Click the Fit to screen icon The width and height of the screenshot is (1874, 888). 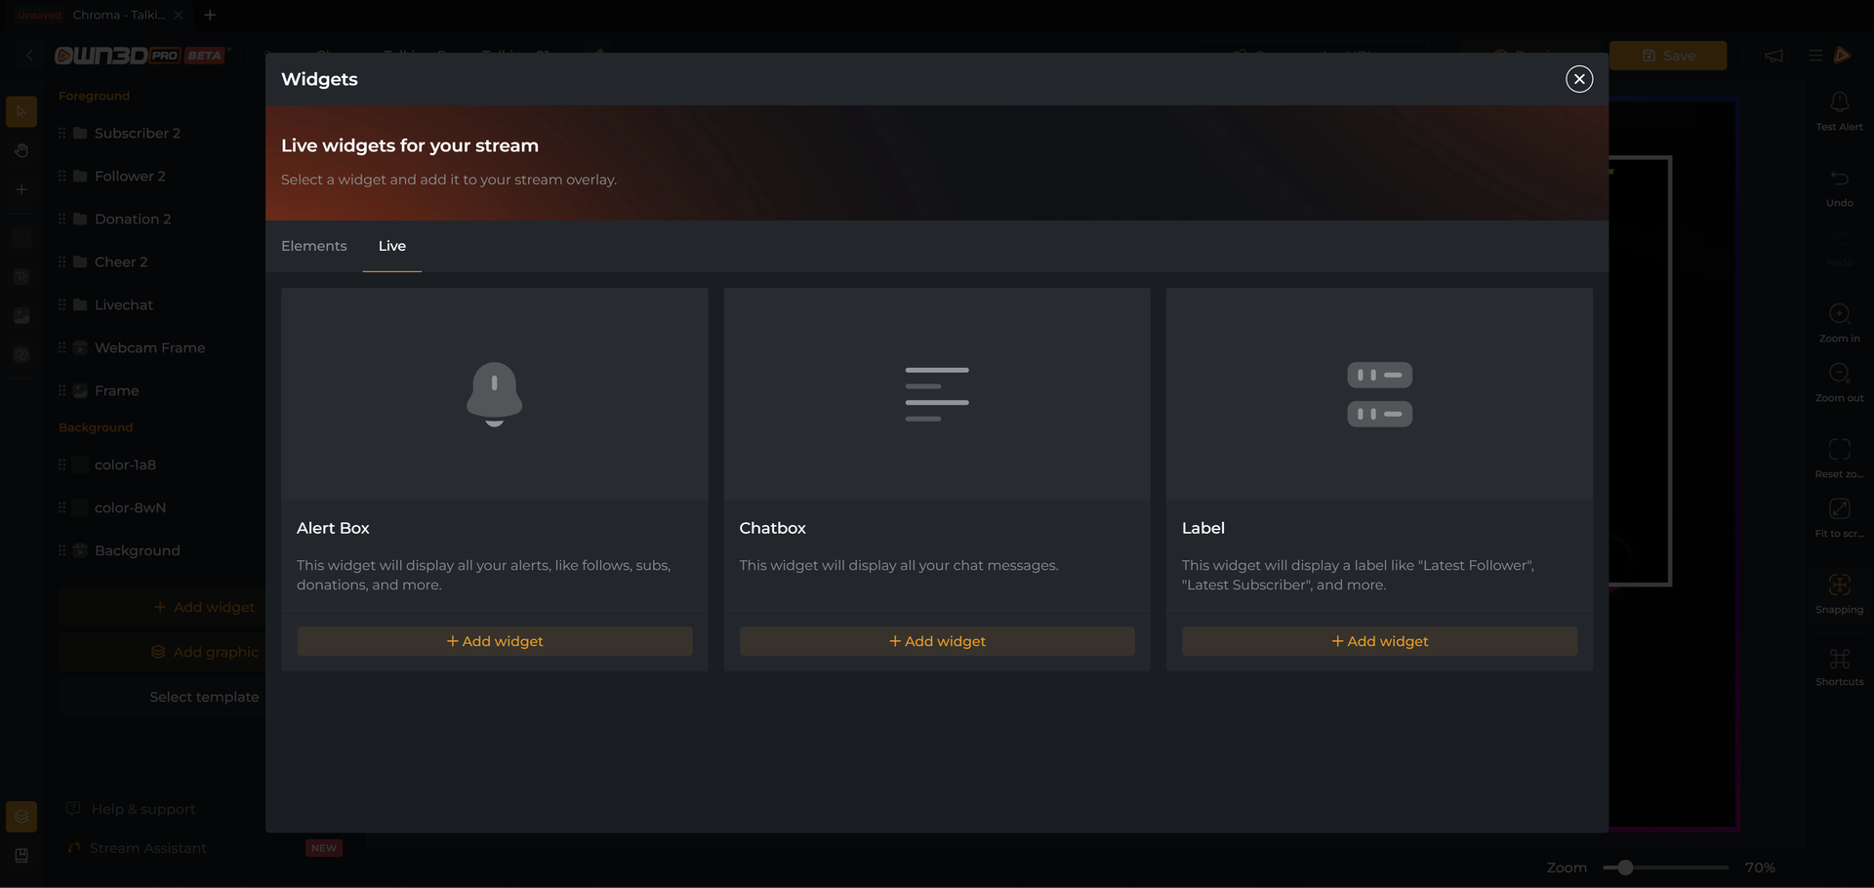coord(1839,510)
